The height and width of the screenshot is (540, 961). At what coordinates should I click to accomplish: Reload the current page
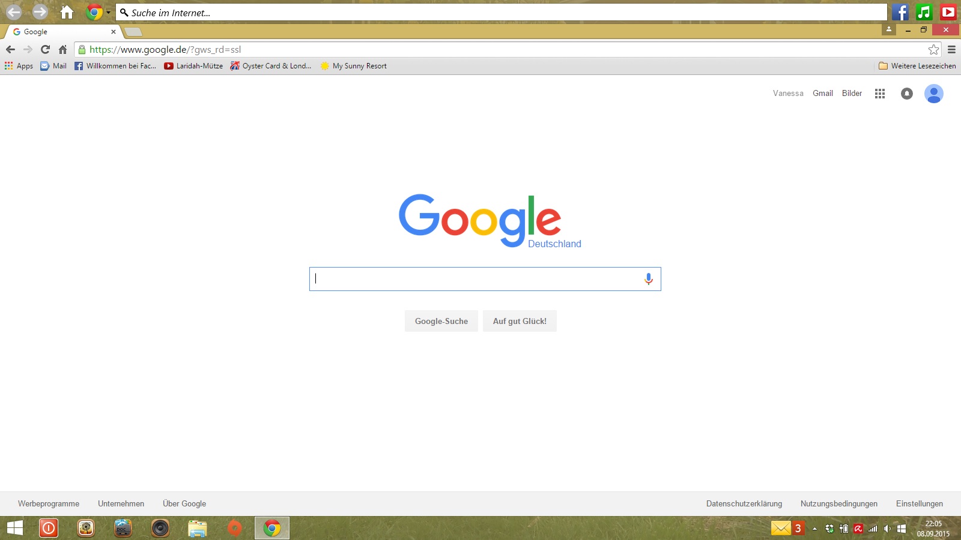[45, 50]
